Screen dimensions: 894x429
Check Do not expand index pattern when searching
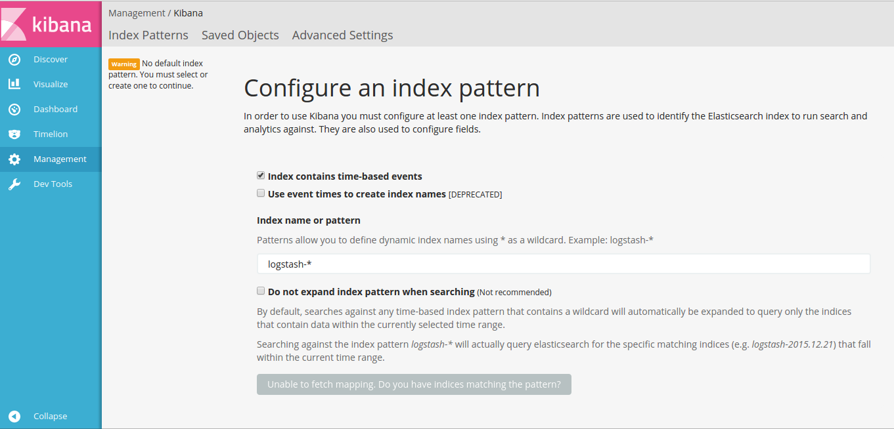[x=261, y=291]
